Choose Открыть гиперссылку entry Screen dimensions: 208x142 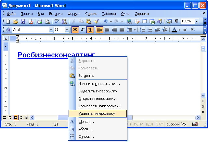pyautogui.click(x=97, y=99)
